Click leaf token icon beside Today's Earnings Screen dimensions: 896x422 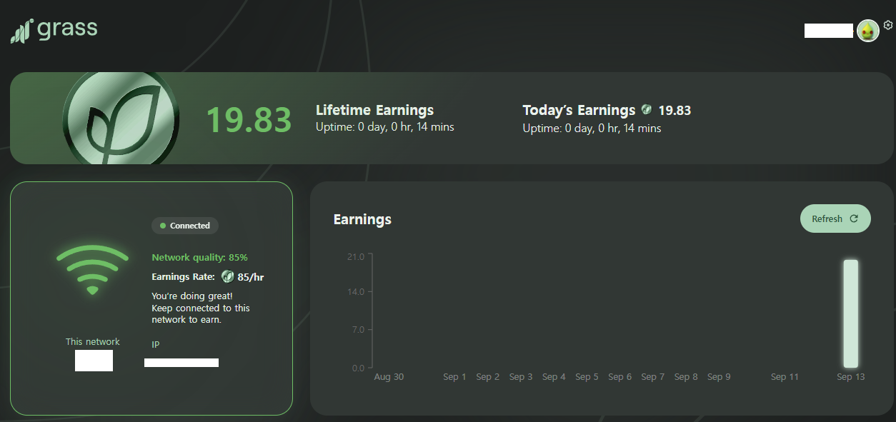coord(647,110)
